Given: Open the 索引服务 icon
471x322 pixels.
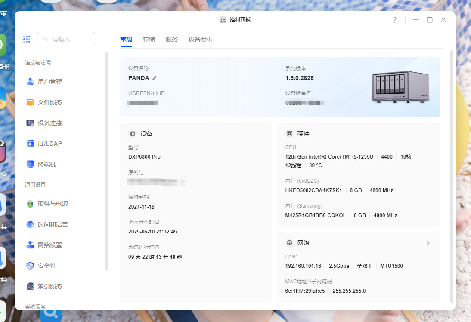Looking at the screenshot, I should pos(30,286).
